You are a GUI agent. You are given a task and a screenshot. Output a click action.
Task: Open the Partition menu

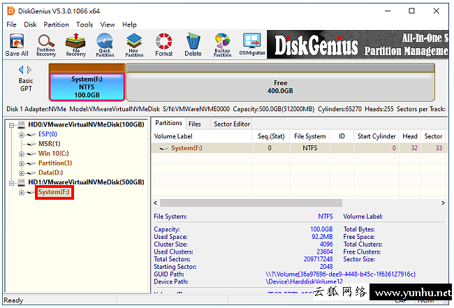pos(56,24)
